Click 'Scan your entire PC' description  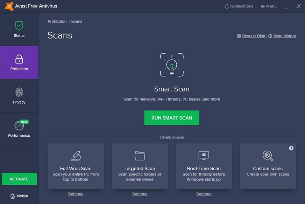76,177
